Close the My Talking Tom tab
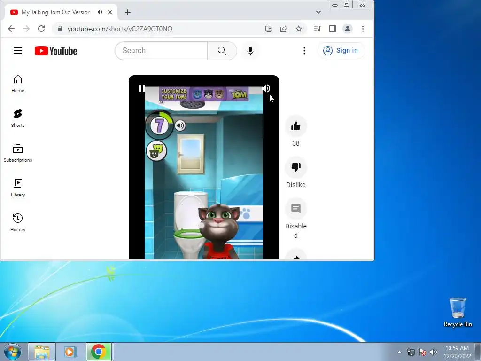Screen dimensions: 481x361 pos(110,12)
